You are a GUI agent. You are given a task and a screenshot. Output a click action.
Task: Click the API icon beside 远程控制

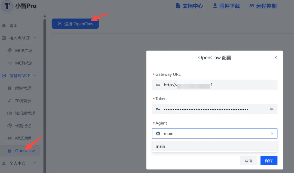(x=252, y=6)
